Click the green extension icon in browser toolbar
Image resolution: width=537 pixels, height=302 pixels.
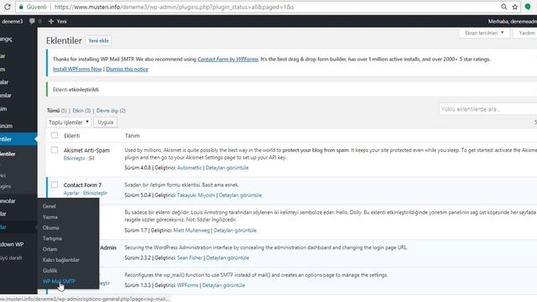tap(528, 7)
